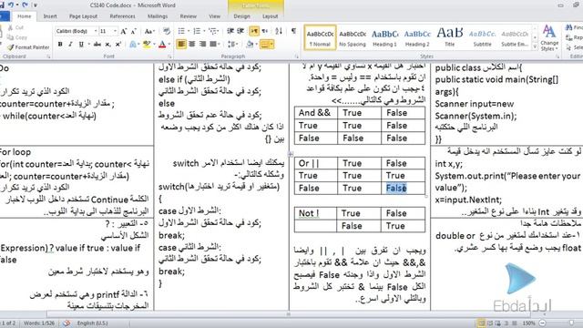Switch to the View tab

point(215,16)
